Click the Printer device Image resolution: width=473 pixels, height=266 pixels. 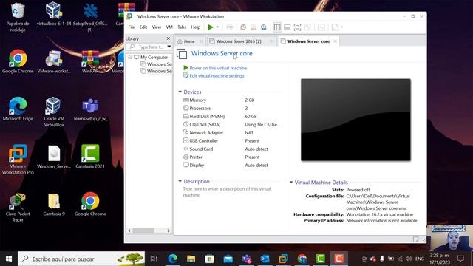pyautogui.click(x=231, y=157)
